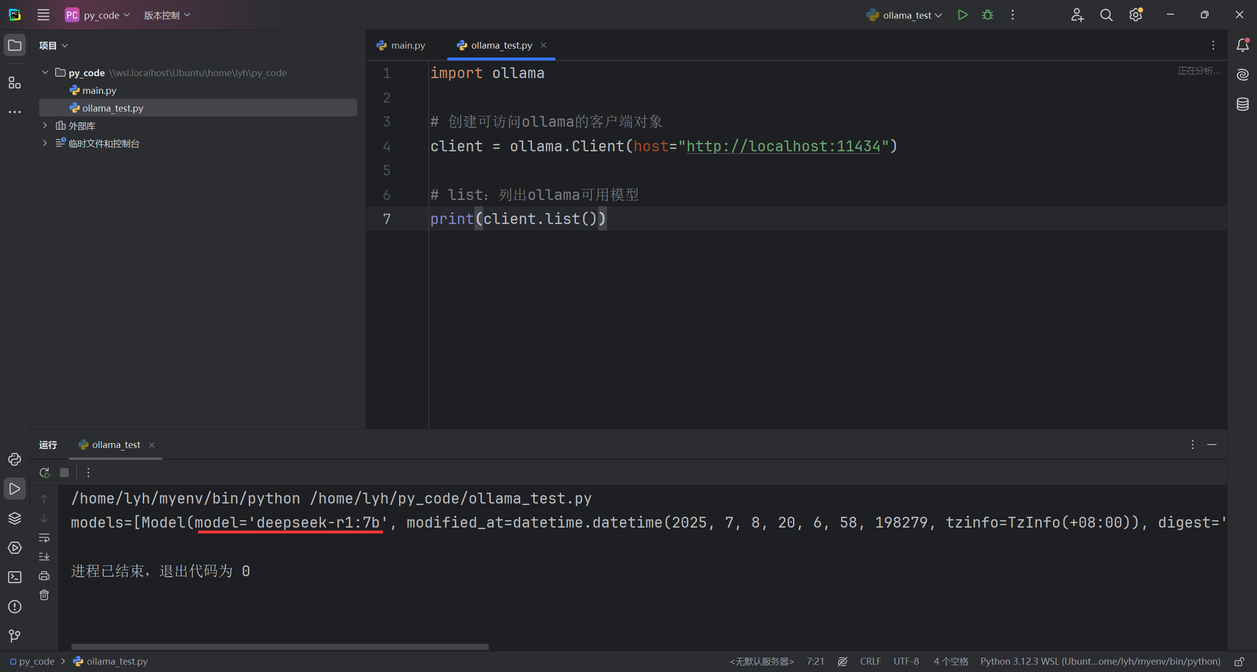The width and height of the screenshot is (1257, 672).
Task: Clear the run console with the trash icon
Action: click(44, 595)
